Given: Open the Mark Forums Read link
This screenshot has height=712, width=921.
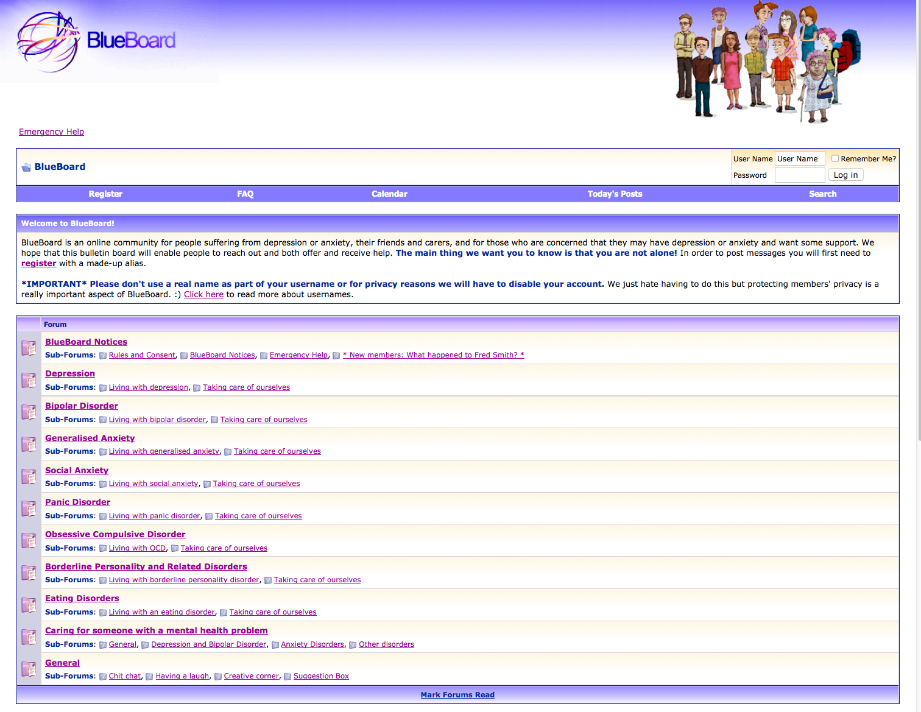Looking at the screenshot, I should coord(457,695).
